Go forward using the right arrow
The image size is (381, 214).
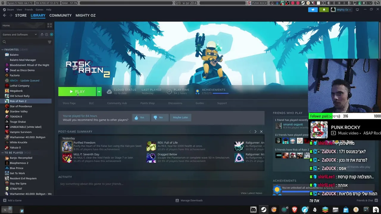point(11,15)
